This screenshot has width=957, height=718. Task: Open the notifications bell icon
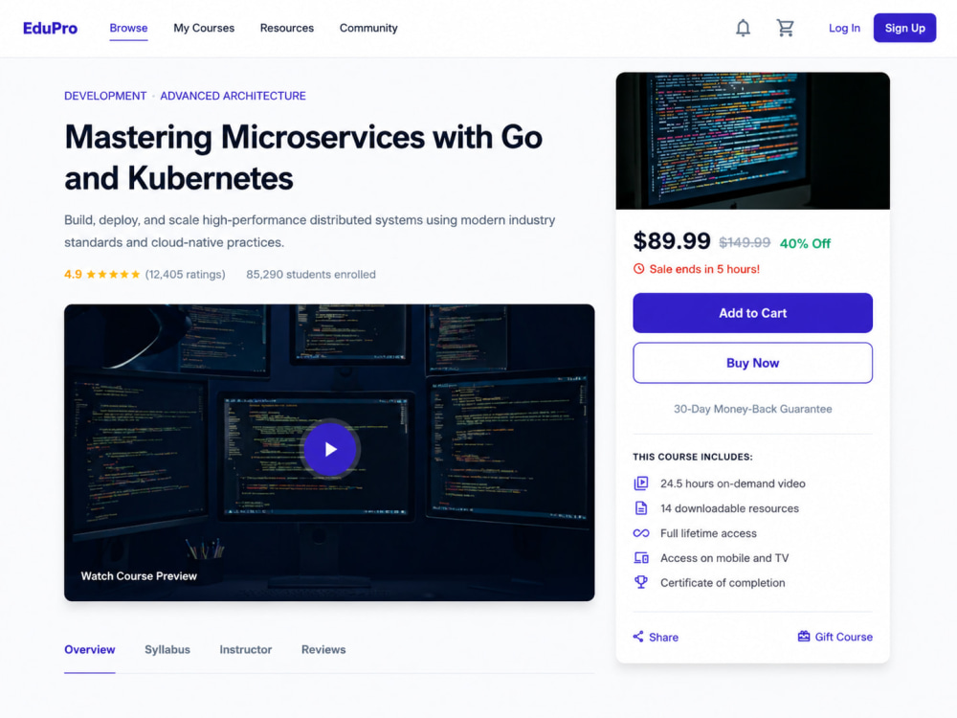pos(743,28)
